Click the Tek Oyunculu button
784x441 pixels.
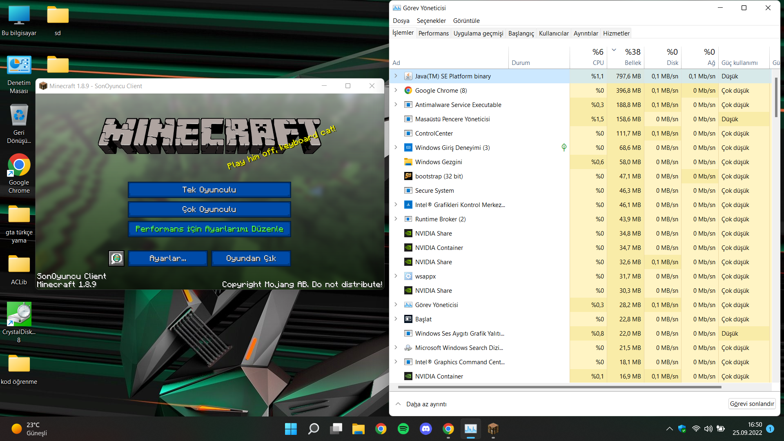pos(209,190)
